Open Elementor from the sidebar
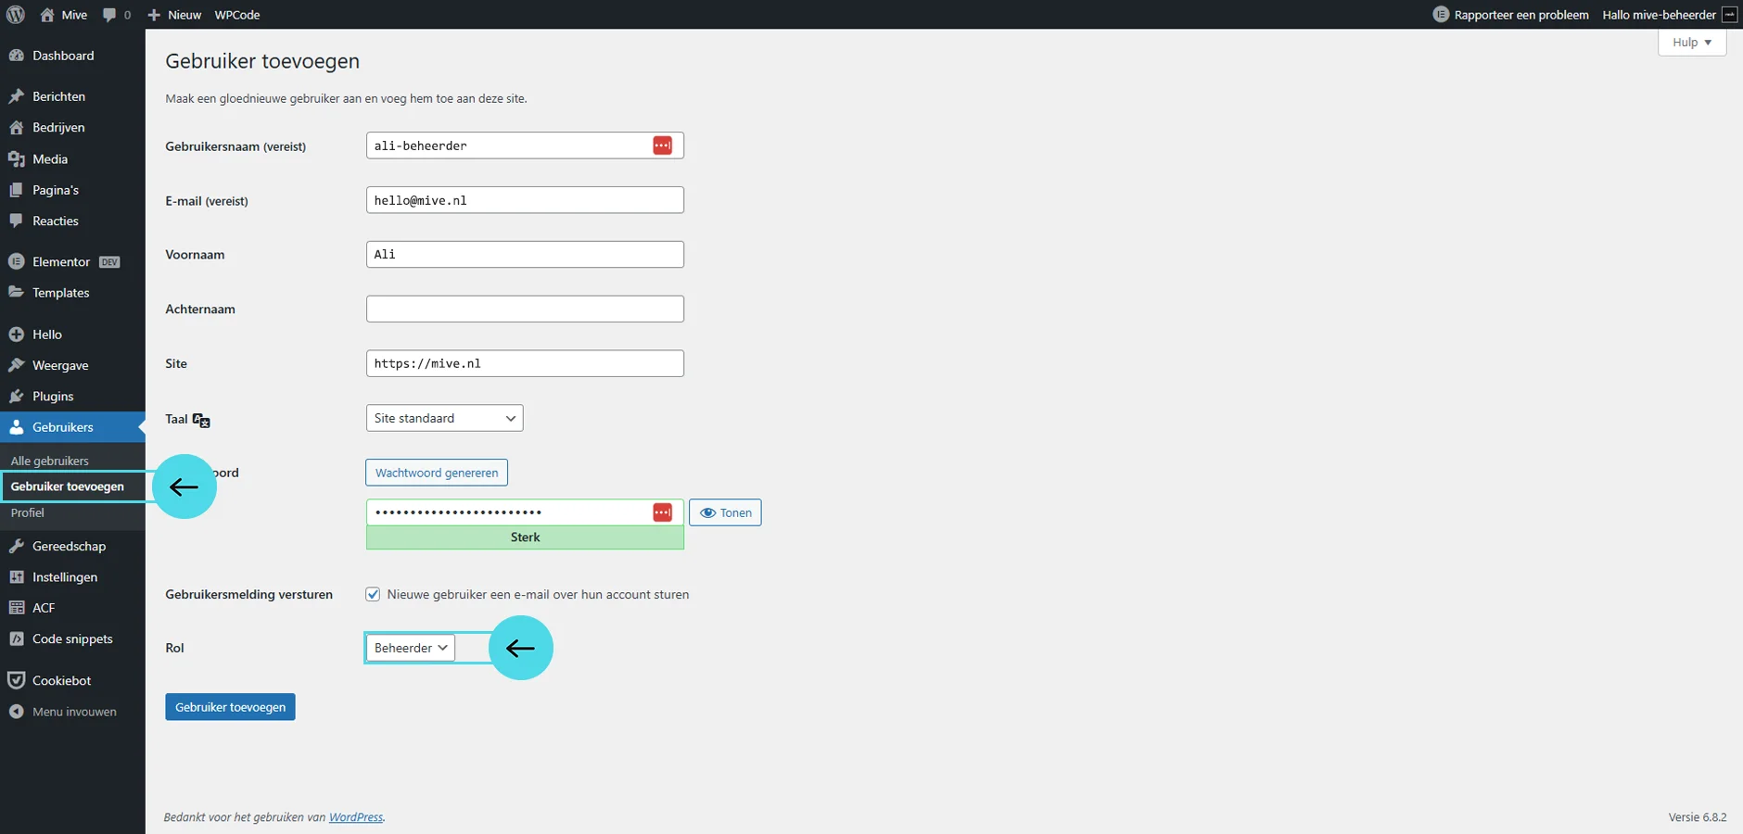Screen dimensions: 1743x834 click(x=61, y=262)
